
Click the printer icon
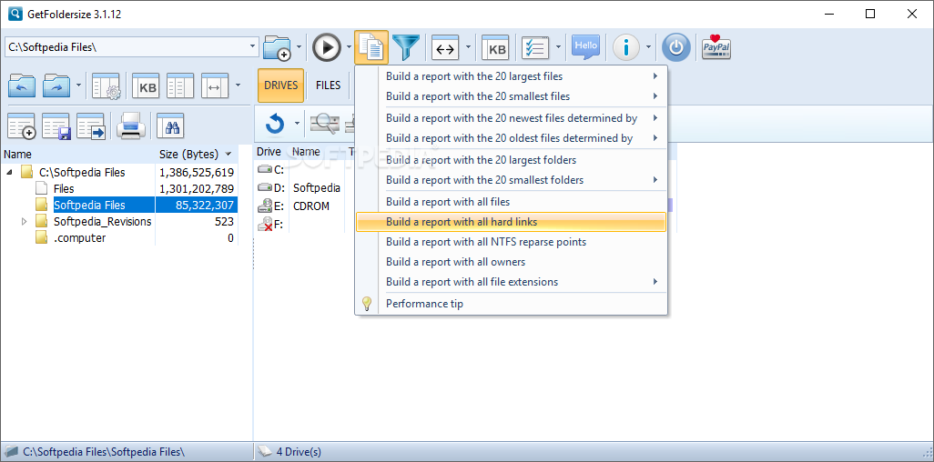[x=131, y=126]
